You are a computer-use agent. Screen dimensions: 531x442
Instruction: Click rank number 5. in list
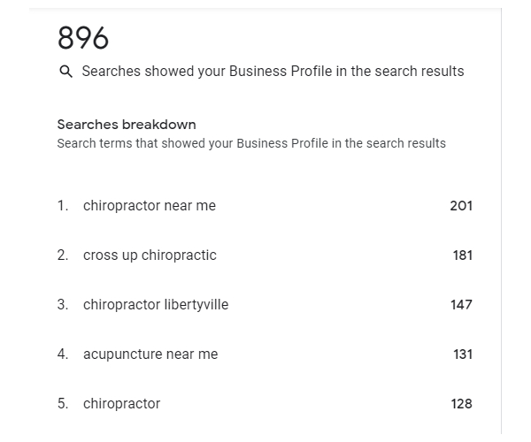click(x=63, y=404)
